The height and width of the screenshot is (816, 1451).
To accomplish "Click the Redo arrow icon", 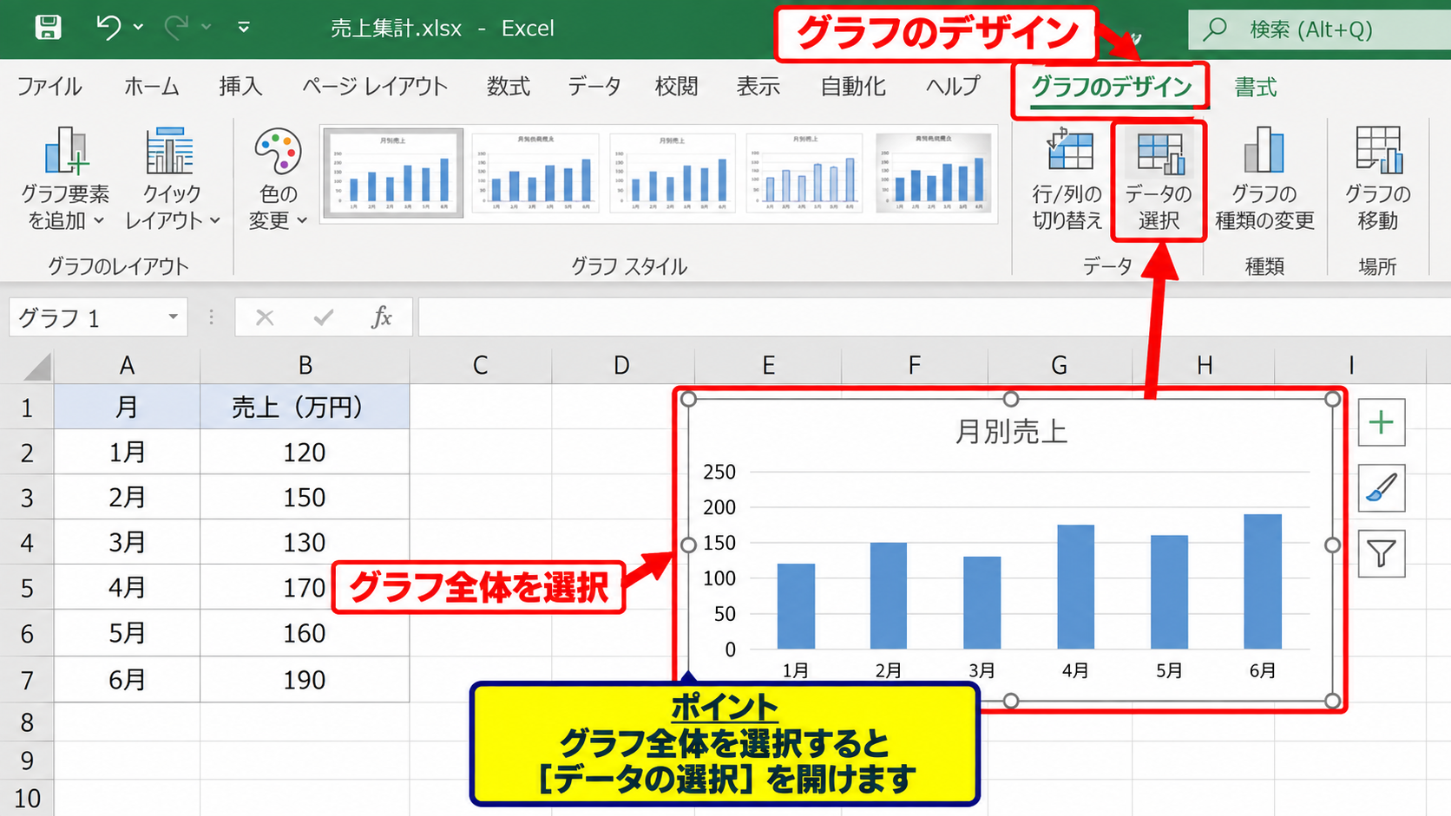I will [x=176, y=28].
